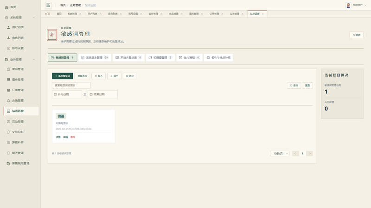Switch to the 站内通知 sub-tab
The height and width of the screenshot is (208, 371).
click(189, 57)
